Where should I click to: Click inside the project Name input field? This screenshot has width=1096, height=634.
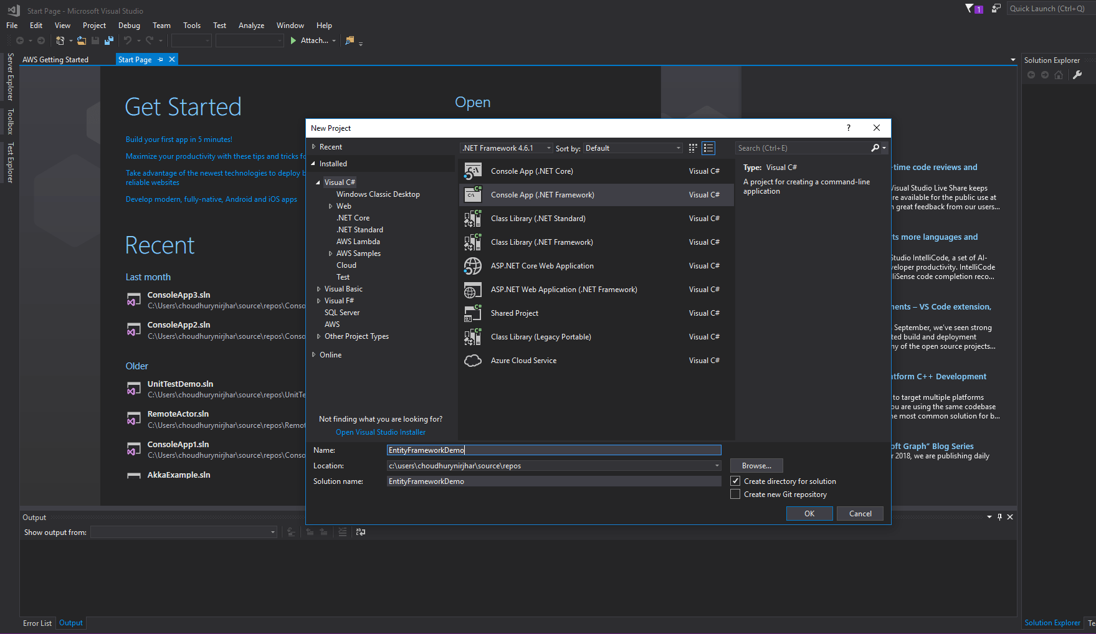(553, 450)
